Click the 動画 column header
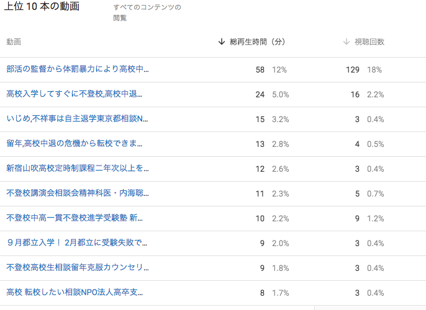 click(x=14, y=42)
